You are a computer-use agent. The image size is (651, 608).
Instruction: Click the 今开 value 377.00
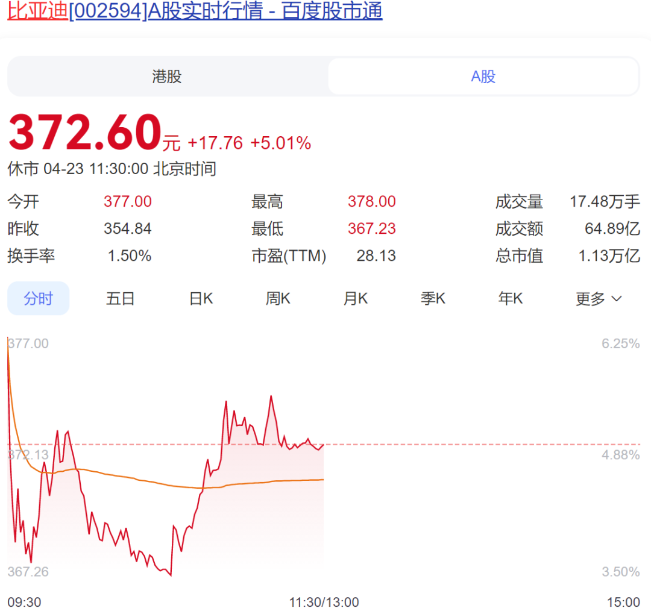[127, 202]
